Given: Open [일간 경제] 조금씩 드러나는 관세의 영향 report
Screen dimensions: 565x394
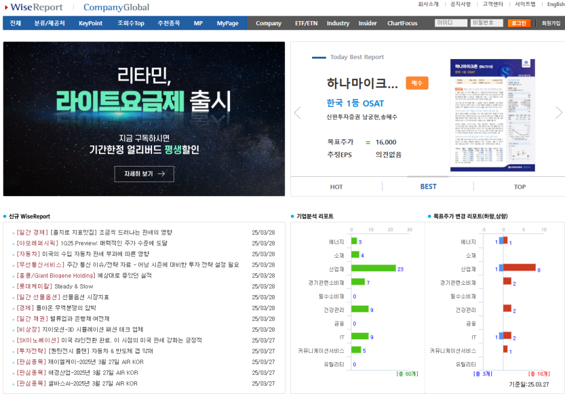Looking at the screenshot, I should (94, 232).
